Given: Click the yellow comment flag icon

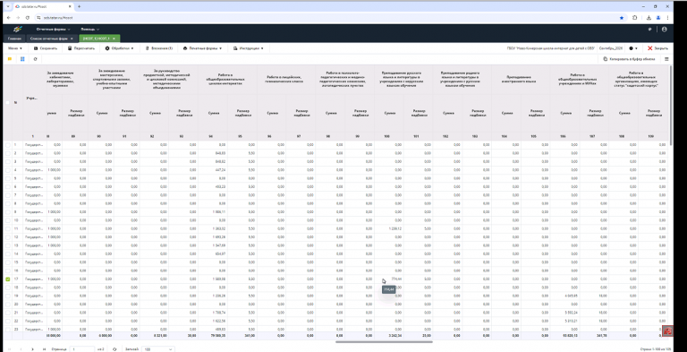Looking at the screenshot, I should 10,59.
